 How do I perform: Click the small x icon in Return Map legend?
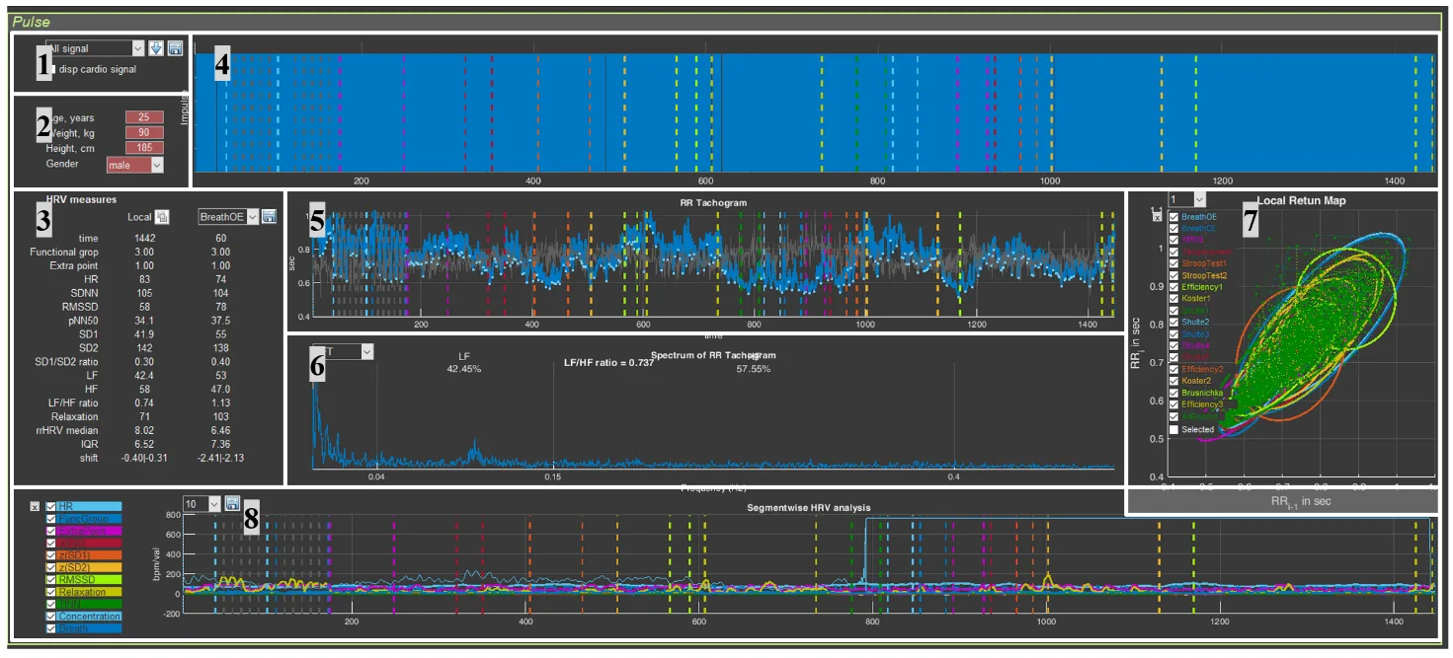point(1158,217)
